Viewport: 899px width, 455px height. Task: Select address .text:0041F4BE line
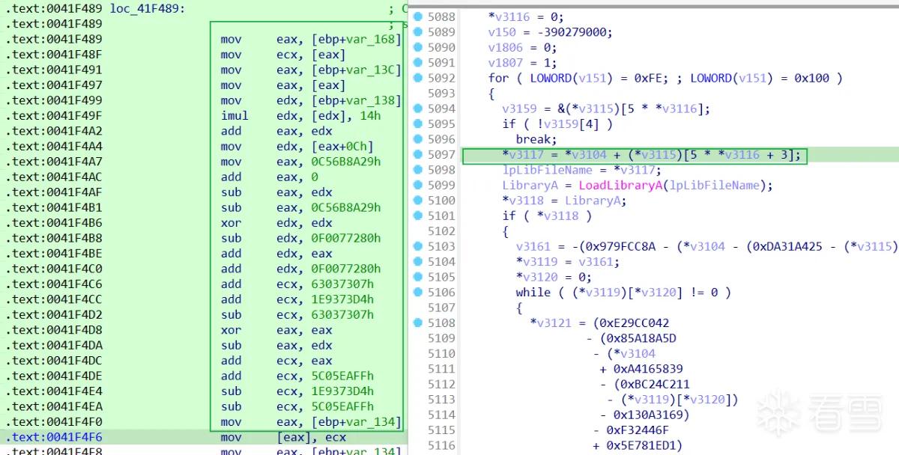(x=54, y=254)
